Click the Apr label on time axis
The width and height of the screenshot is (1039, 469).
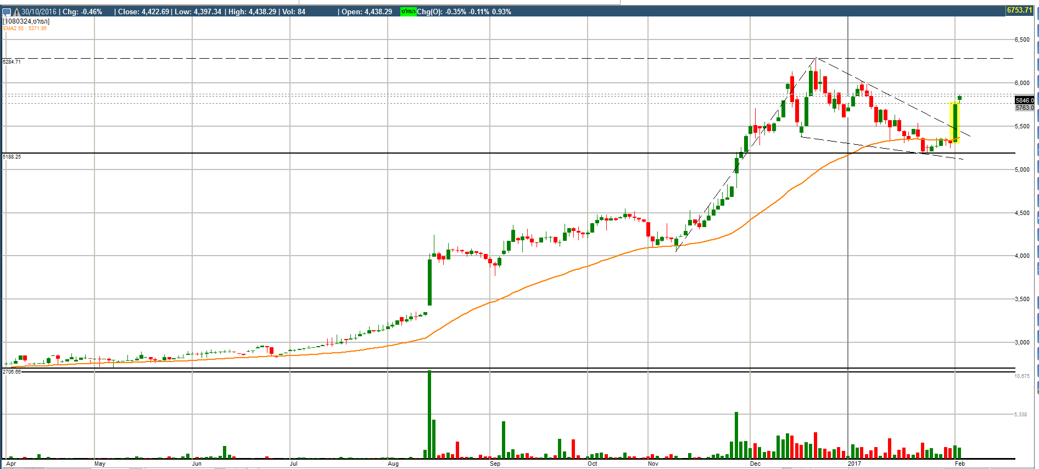coord(11,464)
